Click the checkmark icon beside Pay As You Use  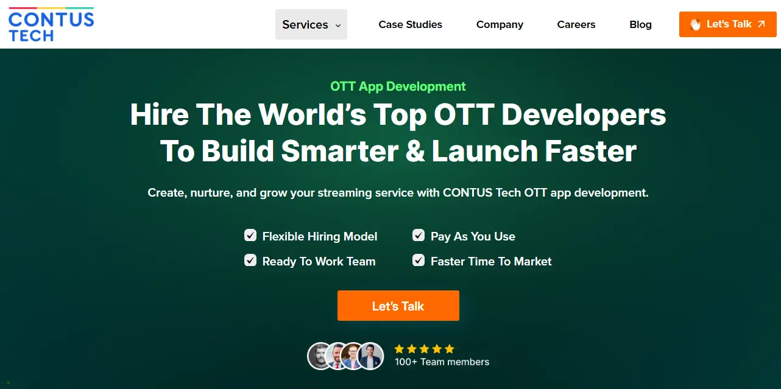click(419, 235)
